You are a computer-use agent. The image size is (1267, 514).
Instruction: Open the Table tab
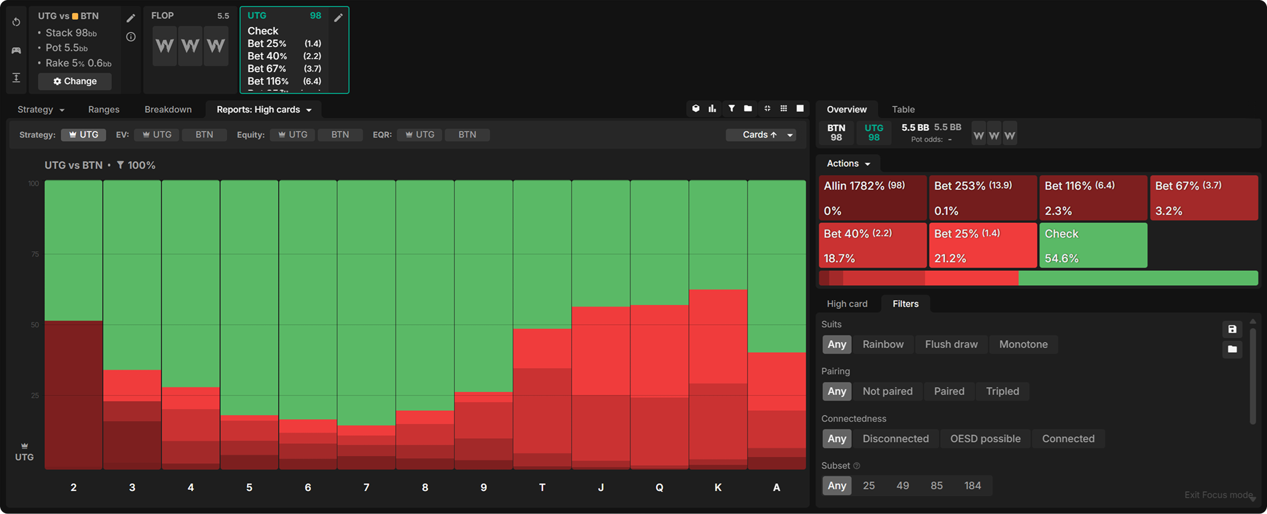[903, 109]
